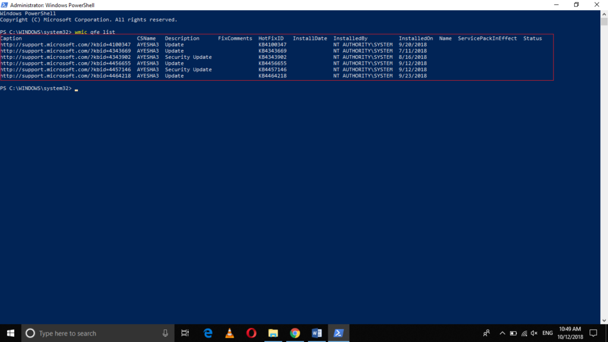Unmute the system volume

coord(534,333)
